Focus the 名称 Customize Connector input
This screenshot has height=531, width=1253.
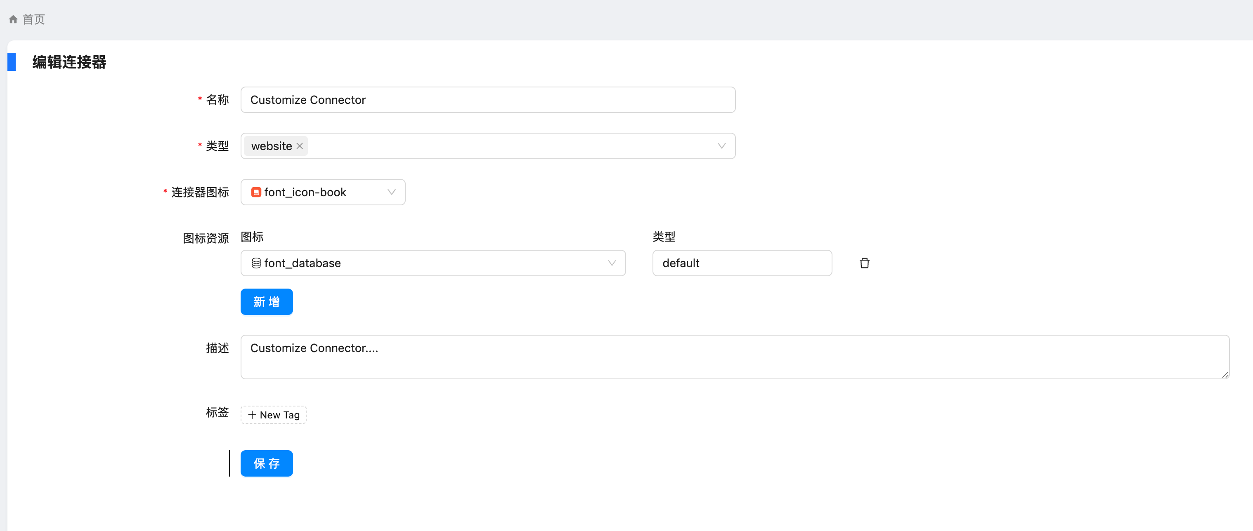(487, 100)
